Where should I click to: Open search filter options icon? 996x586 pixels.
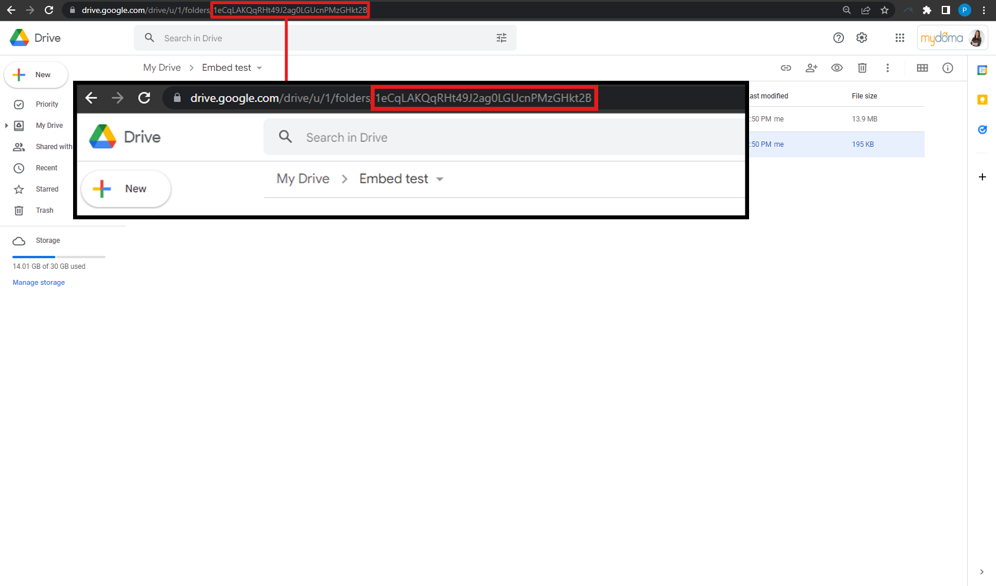[502, 38]
